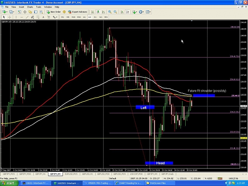This screenshot has height=186, width=248.
Task: Switch to the EURUSD,M15 chart tab
Action: click(x=71, y=174)
